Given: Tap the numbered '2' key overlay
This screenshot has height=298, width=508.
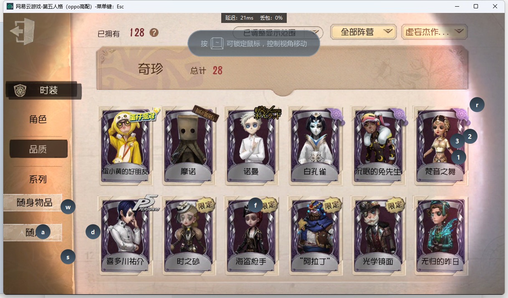Looking at the screenshot, I should (470, 136).
